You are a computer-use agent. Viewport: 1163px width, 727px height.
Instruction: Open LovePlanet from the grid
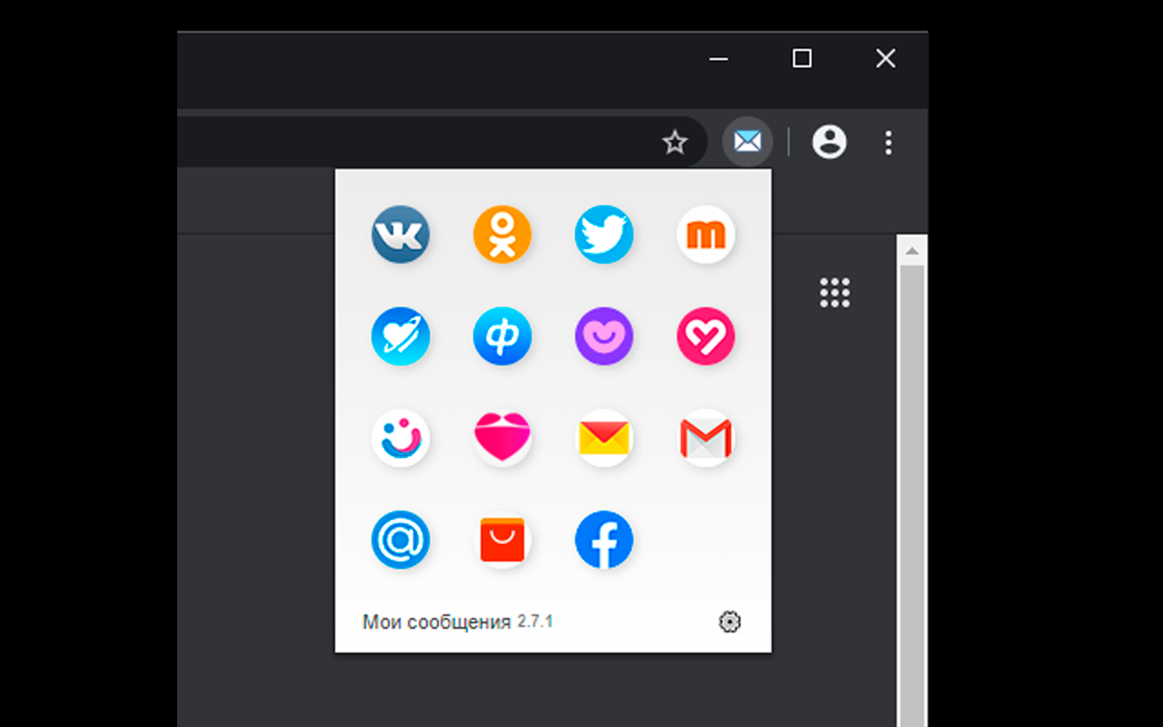[x=401, y=336]
